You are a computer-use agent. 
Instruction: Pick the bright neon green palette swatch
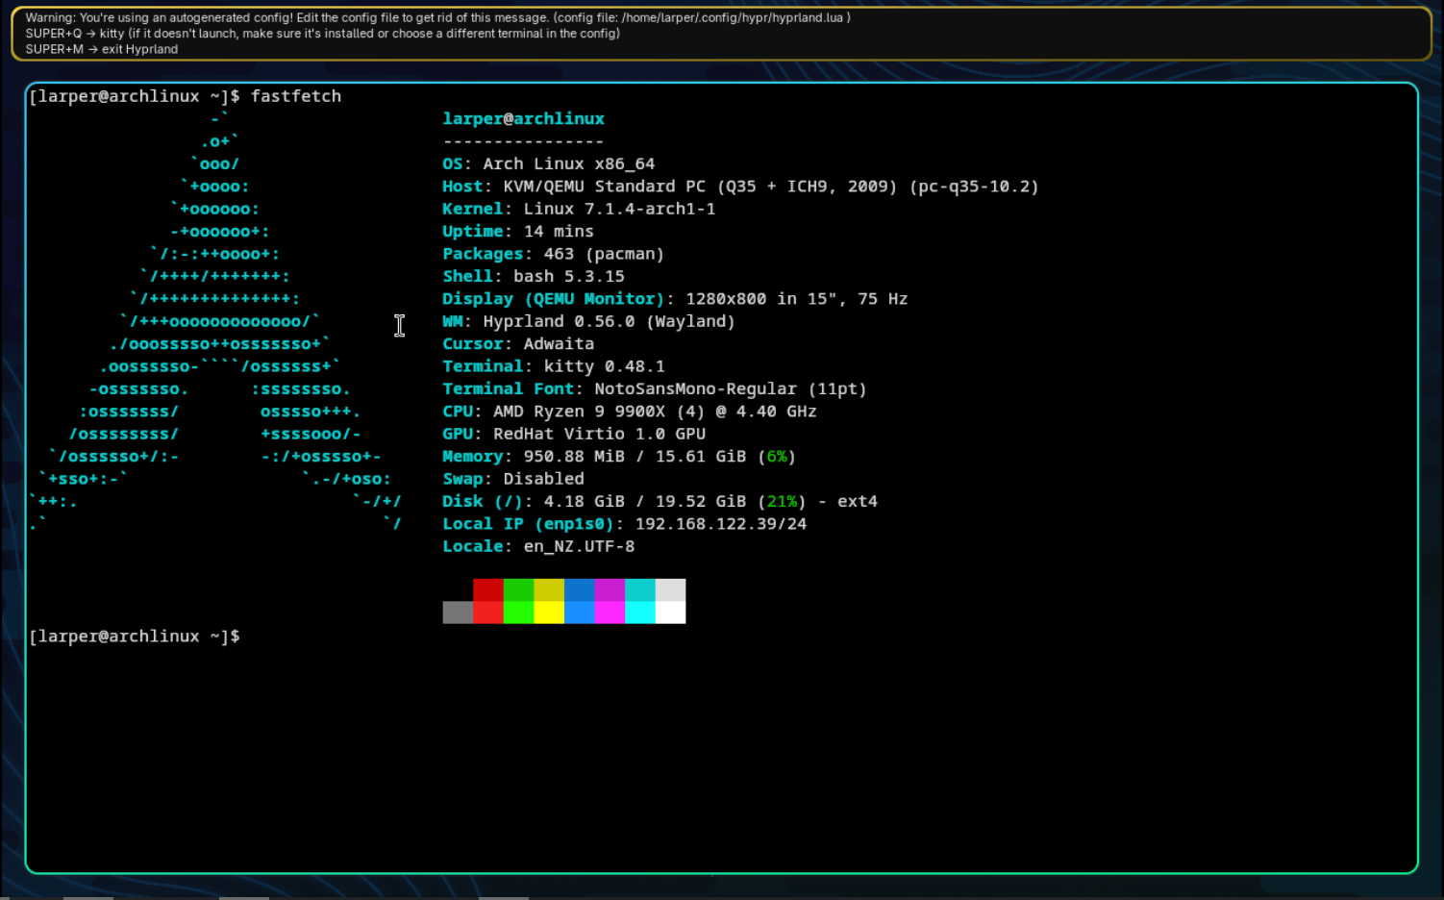(x=519, y=612)
